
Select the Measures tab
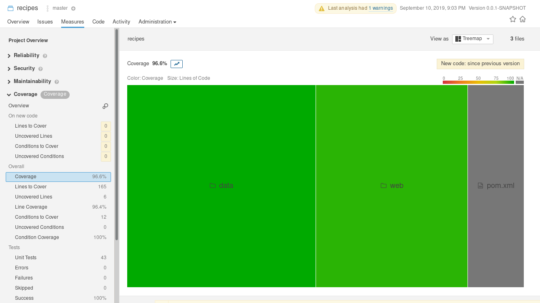click(x=73, y=22)
